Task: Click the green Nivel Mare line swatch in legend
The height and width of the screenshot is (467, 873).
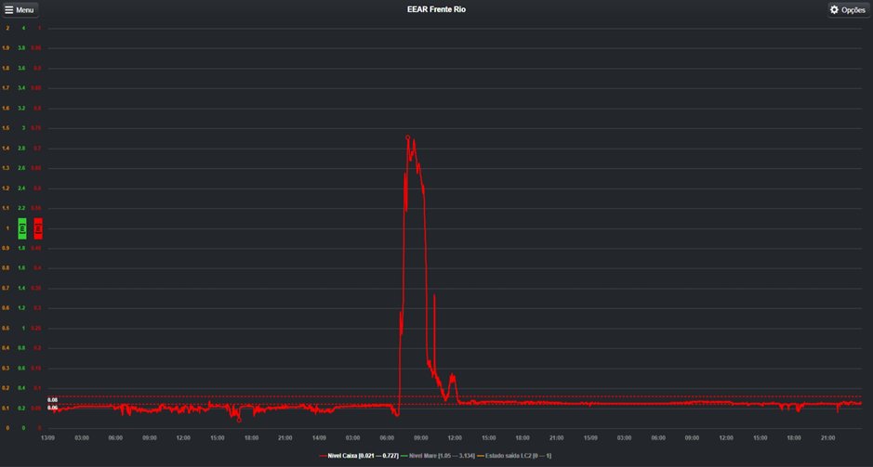Action: (x=404, y=456)
